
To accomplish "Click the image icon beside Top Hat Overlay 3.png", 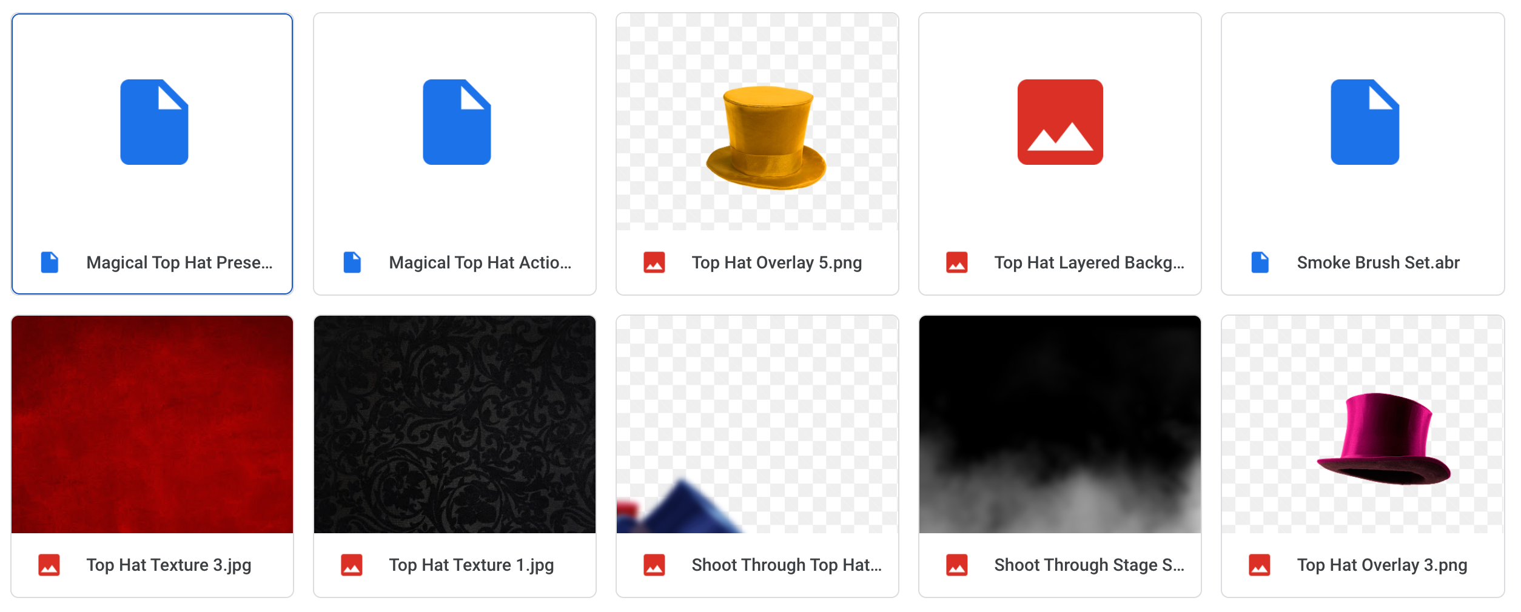I will 1260,565.
